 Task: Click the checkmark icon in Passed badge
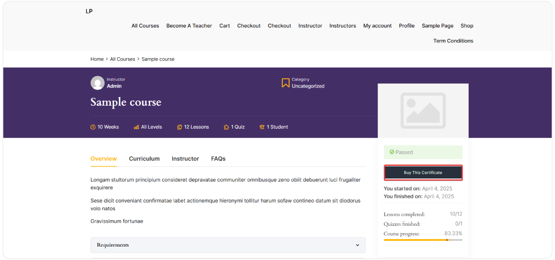pyautogui.click(x=392, y=152)
